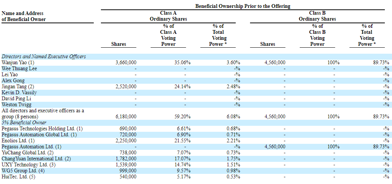Click 'Directors and Named Executive Officers' heading
Image resolution: width=392 pixels, height=184 pixels.
click(44, 57)
